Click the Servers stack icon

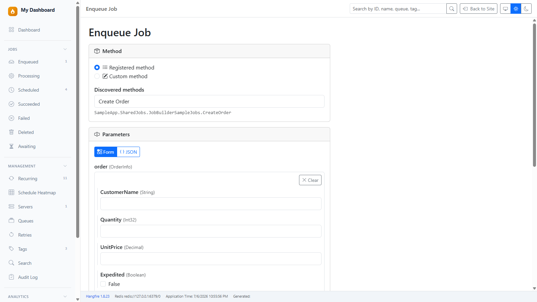tap(11, 207)
